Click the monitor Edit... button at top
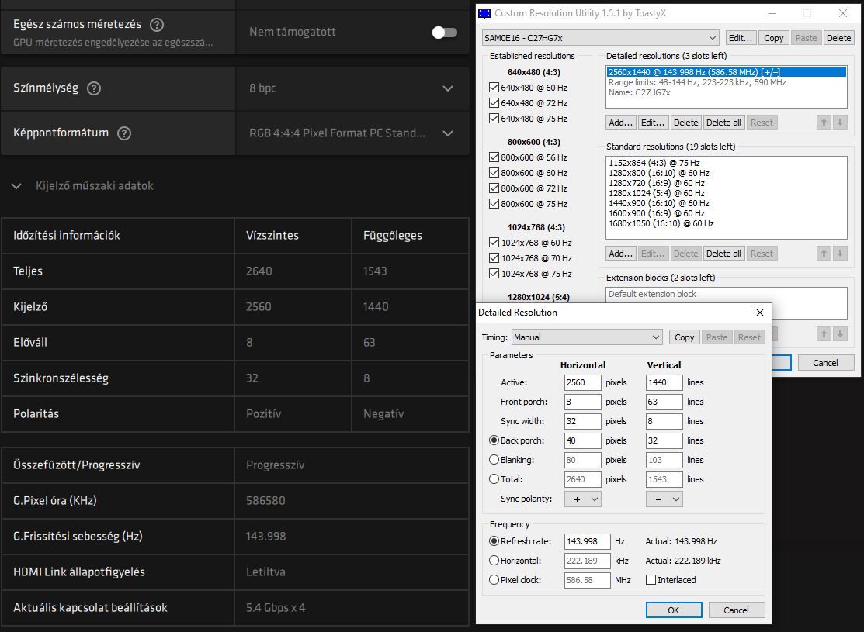The width and height of the screenshot is (864, 632). 741,38
